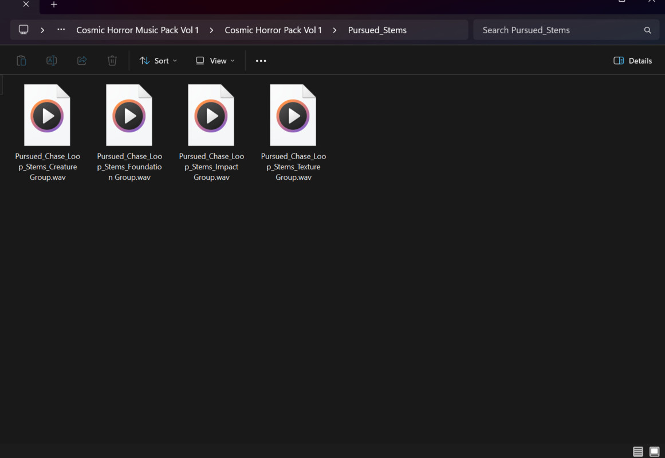Navigate to Cosmic Horror Music Pack Vol 1 breadcrumb

click(137, 30)
